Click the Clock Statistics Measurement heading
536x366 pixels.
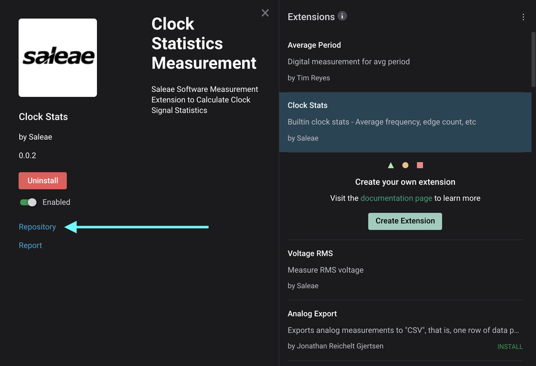click(204, 44)
